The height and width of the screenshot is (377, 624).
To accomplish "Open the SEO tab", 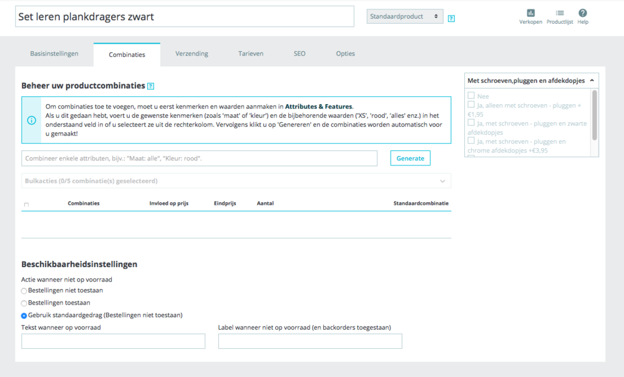I will (x=300, y=54).
